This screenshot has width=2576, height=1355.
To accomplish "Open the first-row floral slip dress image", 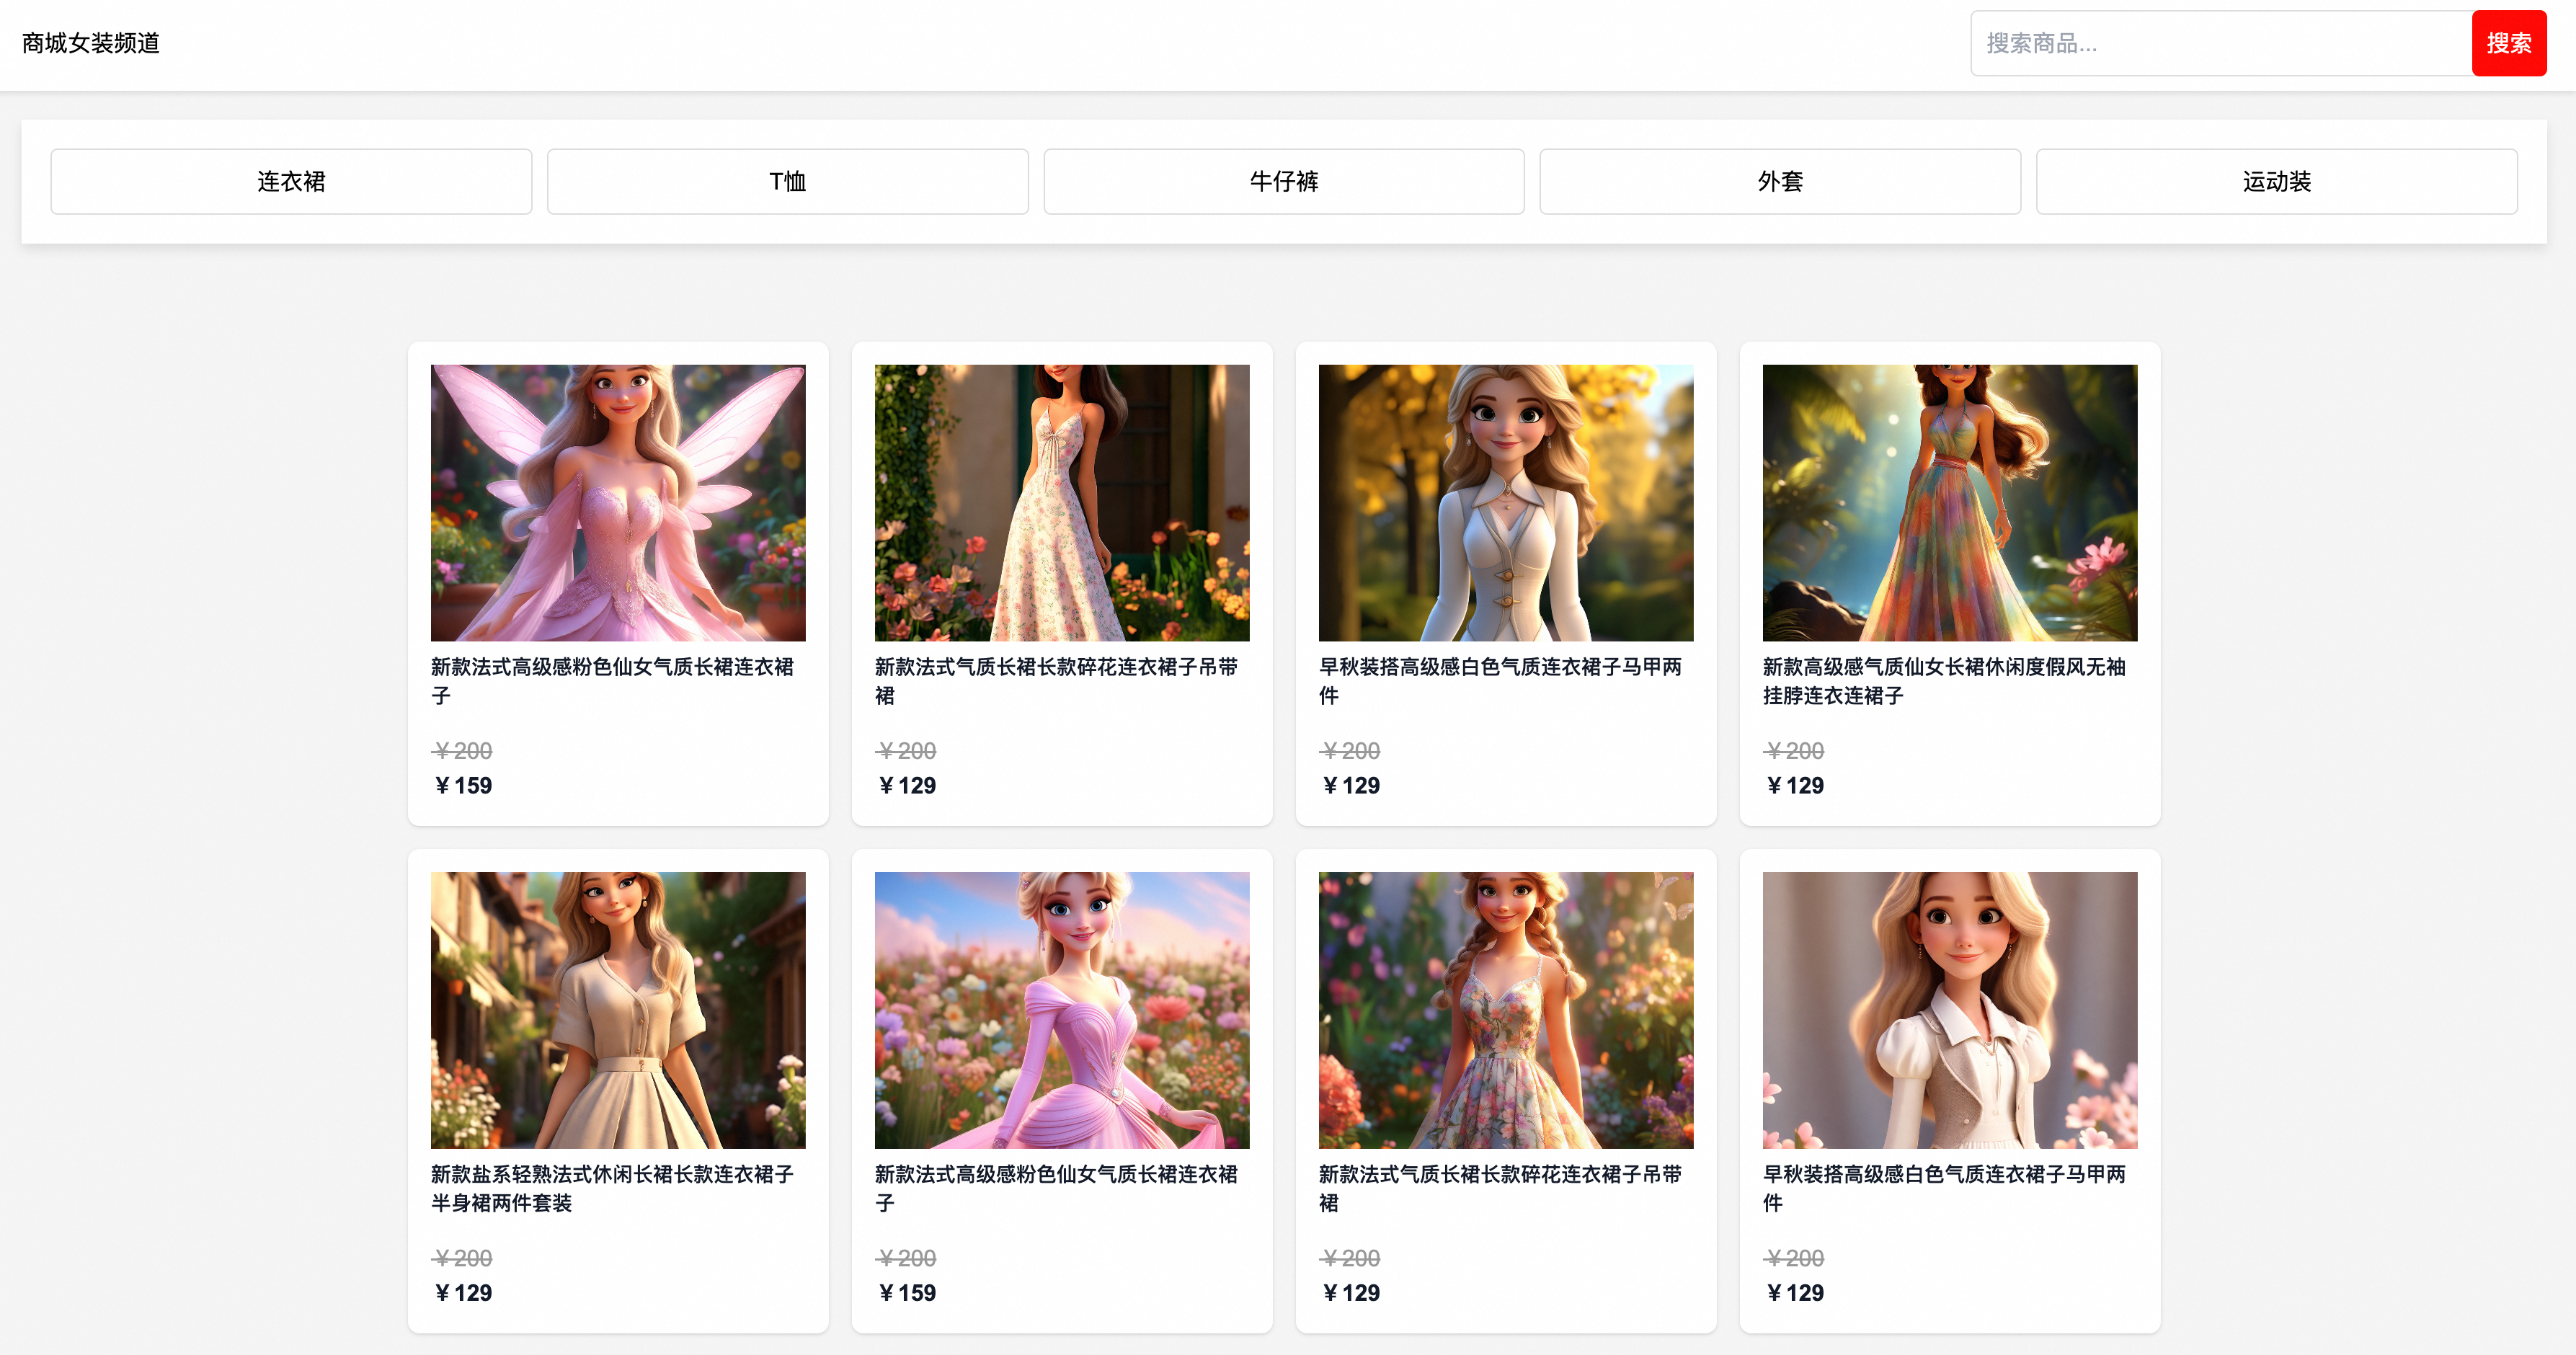I will pyautogui.click(x=1061, y=502).
